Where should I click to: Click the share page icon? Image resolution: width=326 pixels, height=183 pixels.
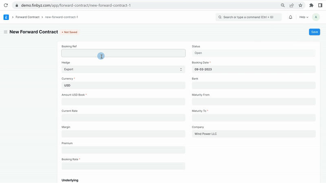point(292,6)
